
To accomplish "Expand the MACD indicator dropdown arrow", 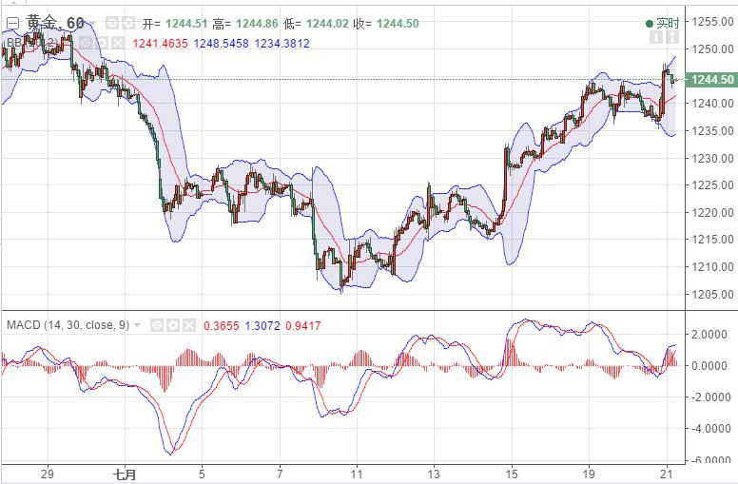I will 137,325.
